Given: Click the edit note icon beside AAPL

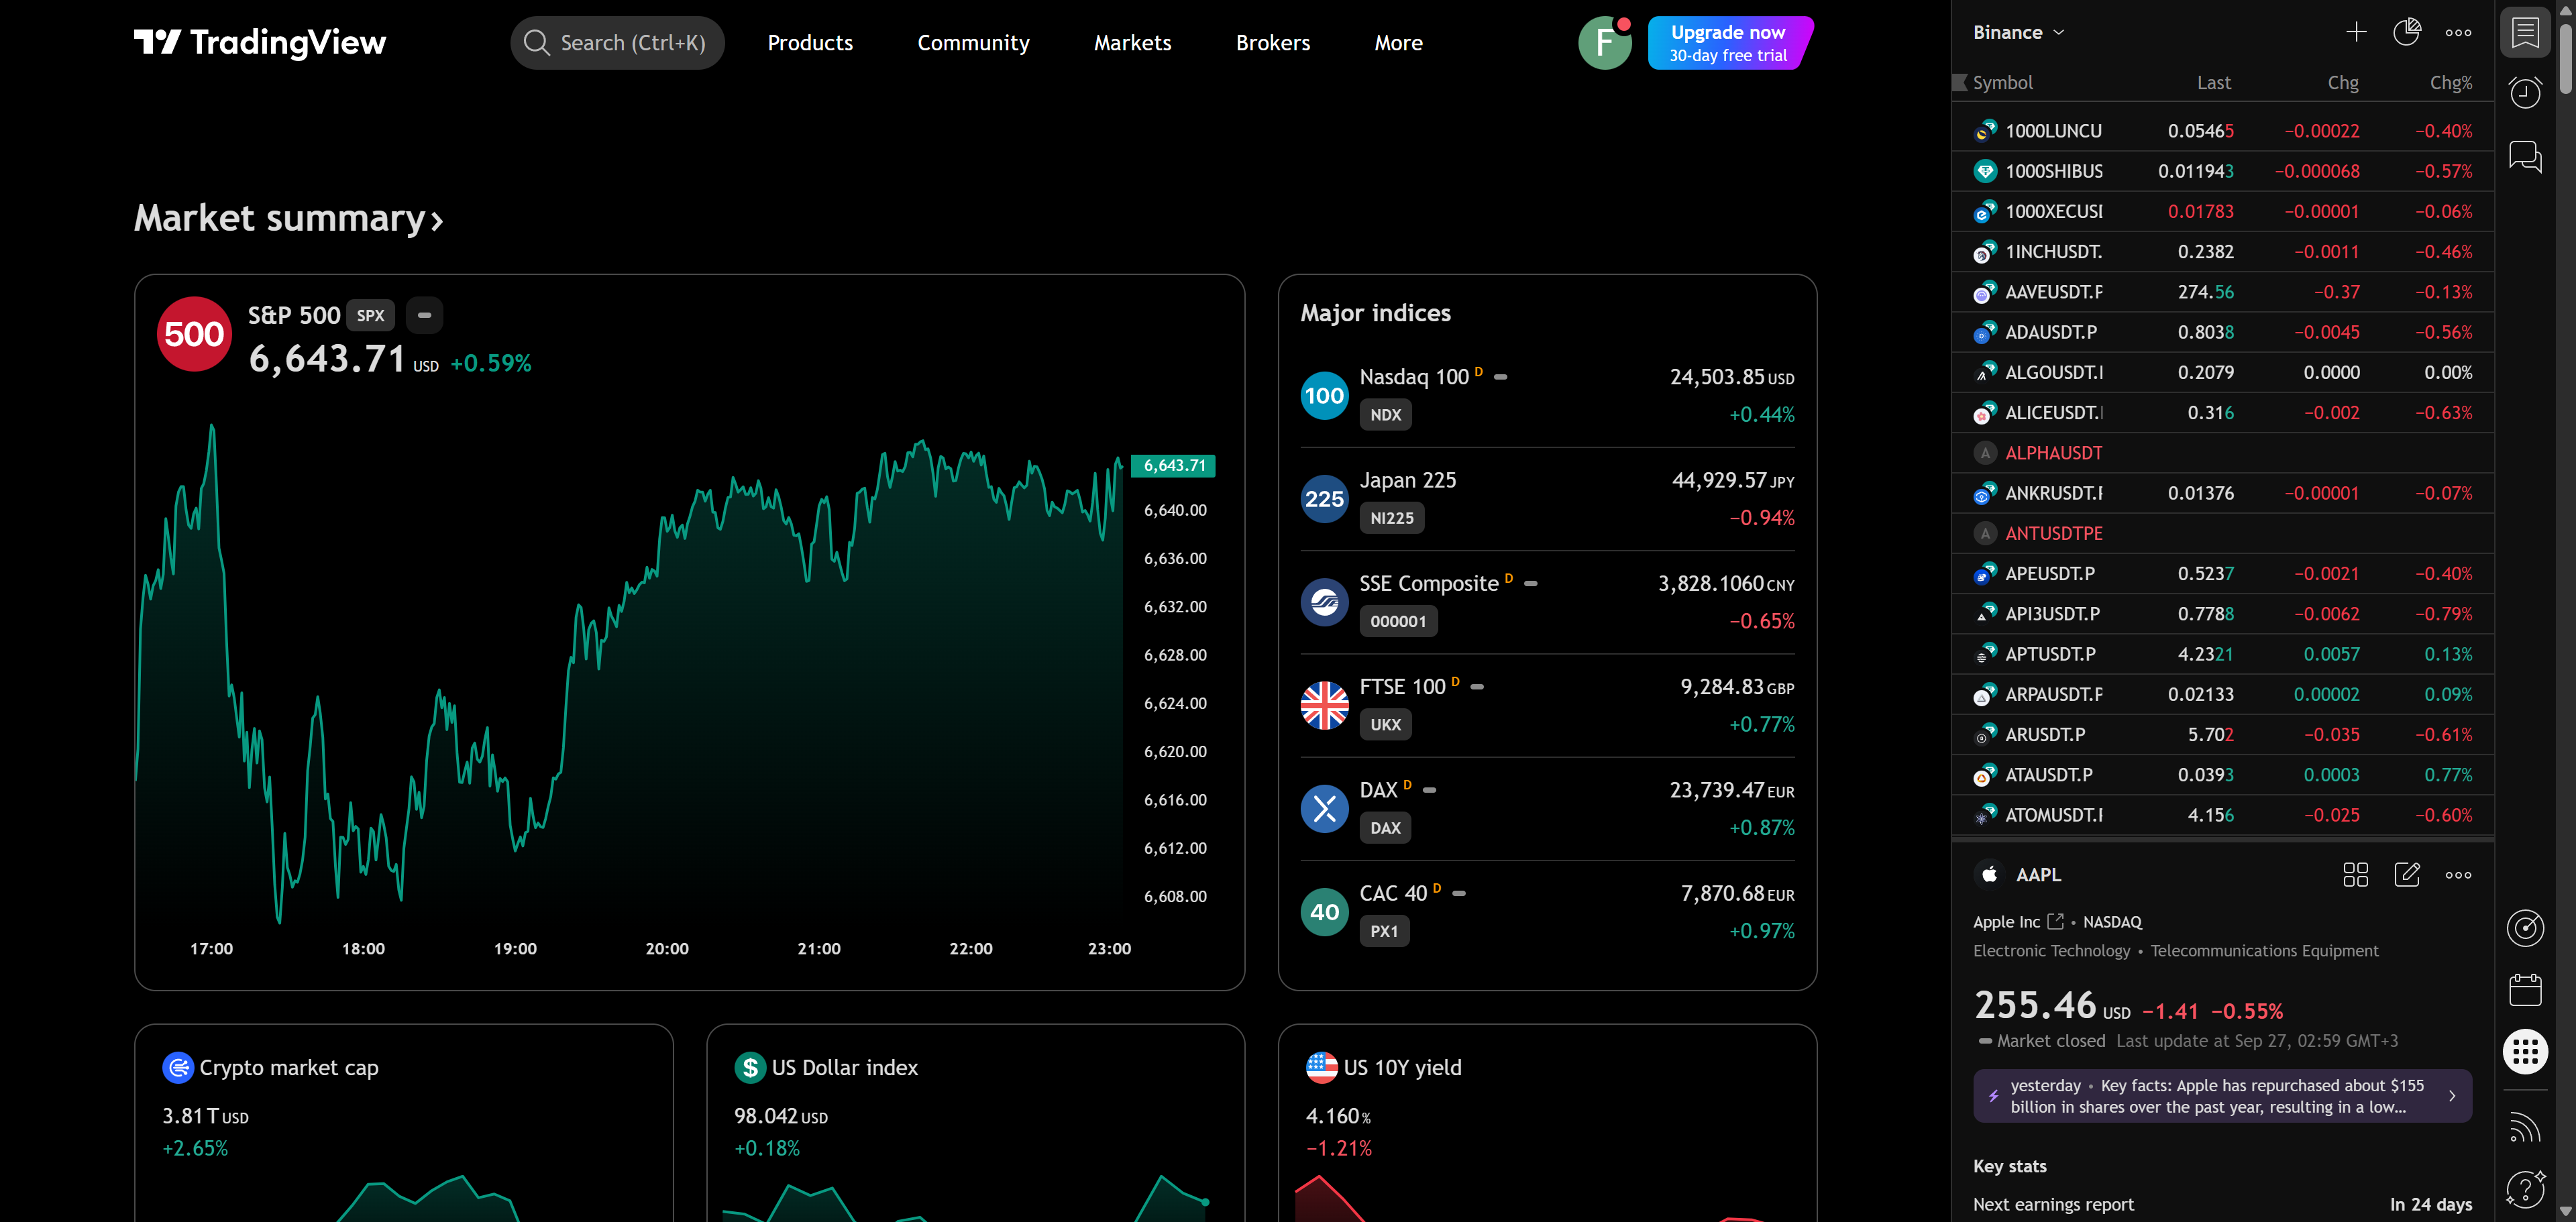Looking at the screenshot, I should pyautogui.click(x=2406, y=875).
